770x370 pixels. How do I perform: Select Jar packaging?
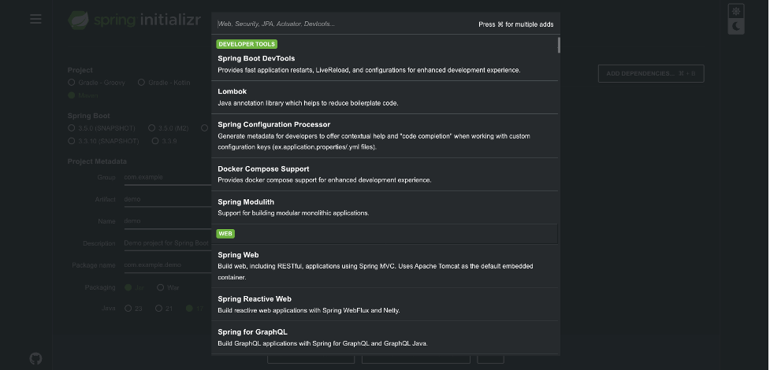[135, 287]
